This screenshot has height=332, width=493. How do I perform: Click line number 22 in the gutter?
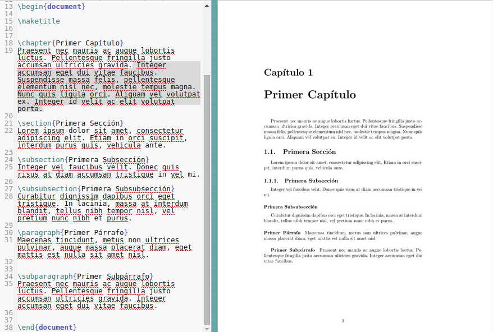coord(9,130)
